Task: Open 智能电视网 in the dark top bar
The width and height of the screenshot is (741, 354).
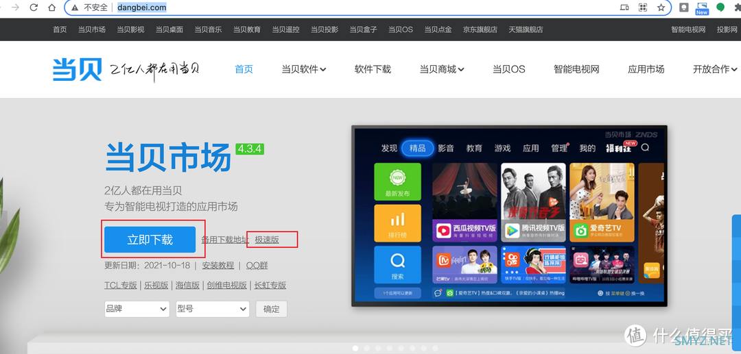Action: pos(688,29)
